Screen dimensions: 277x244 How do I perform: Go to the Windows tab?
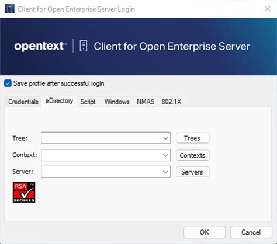(117, 102)
